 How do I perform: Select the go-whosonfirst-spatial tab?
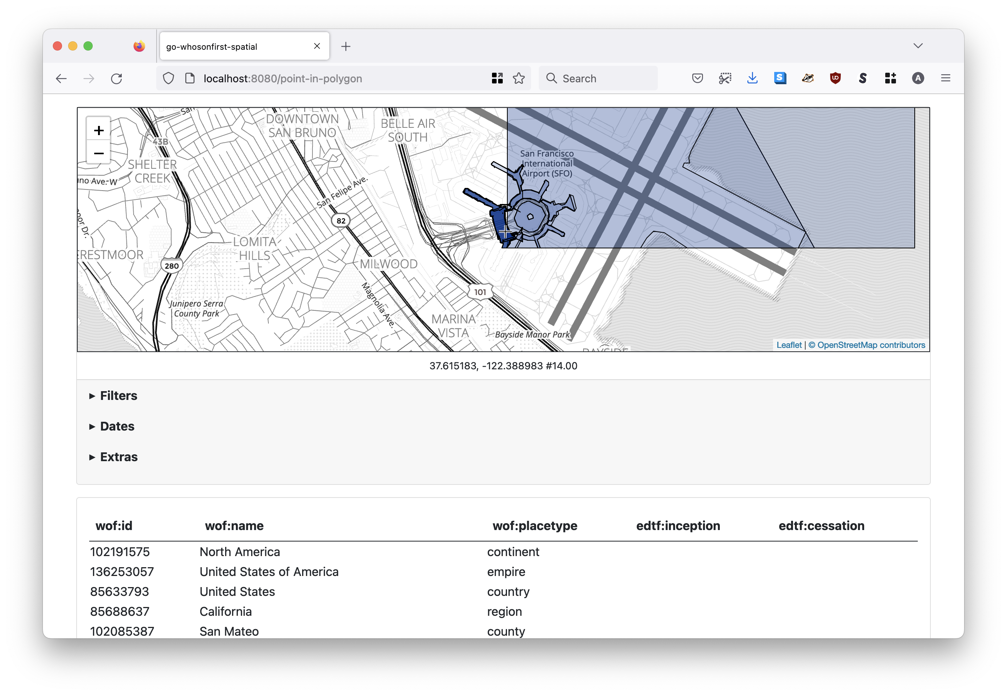(235, 47)
